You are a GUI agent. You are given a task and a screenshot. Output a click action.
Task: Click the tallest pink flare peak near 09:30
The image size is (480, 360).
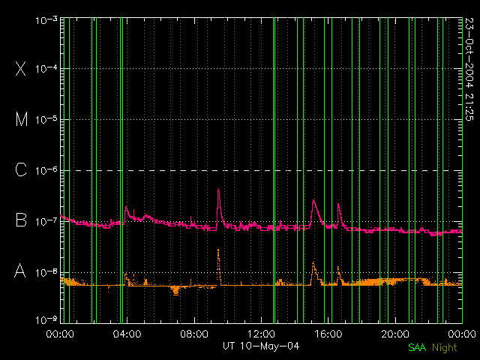point(218,190)
